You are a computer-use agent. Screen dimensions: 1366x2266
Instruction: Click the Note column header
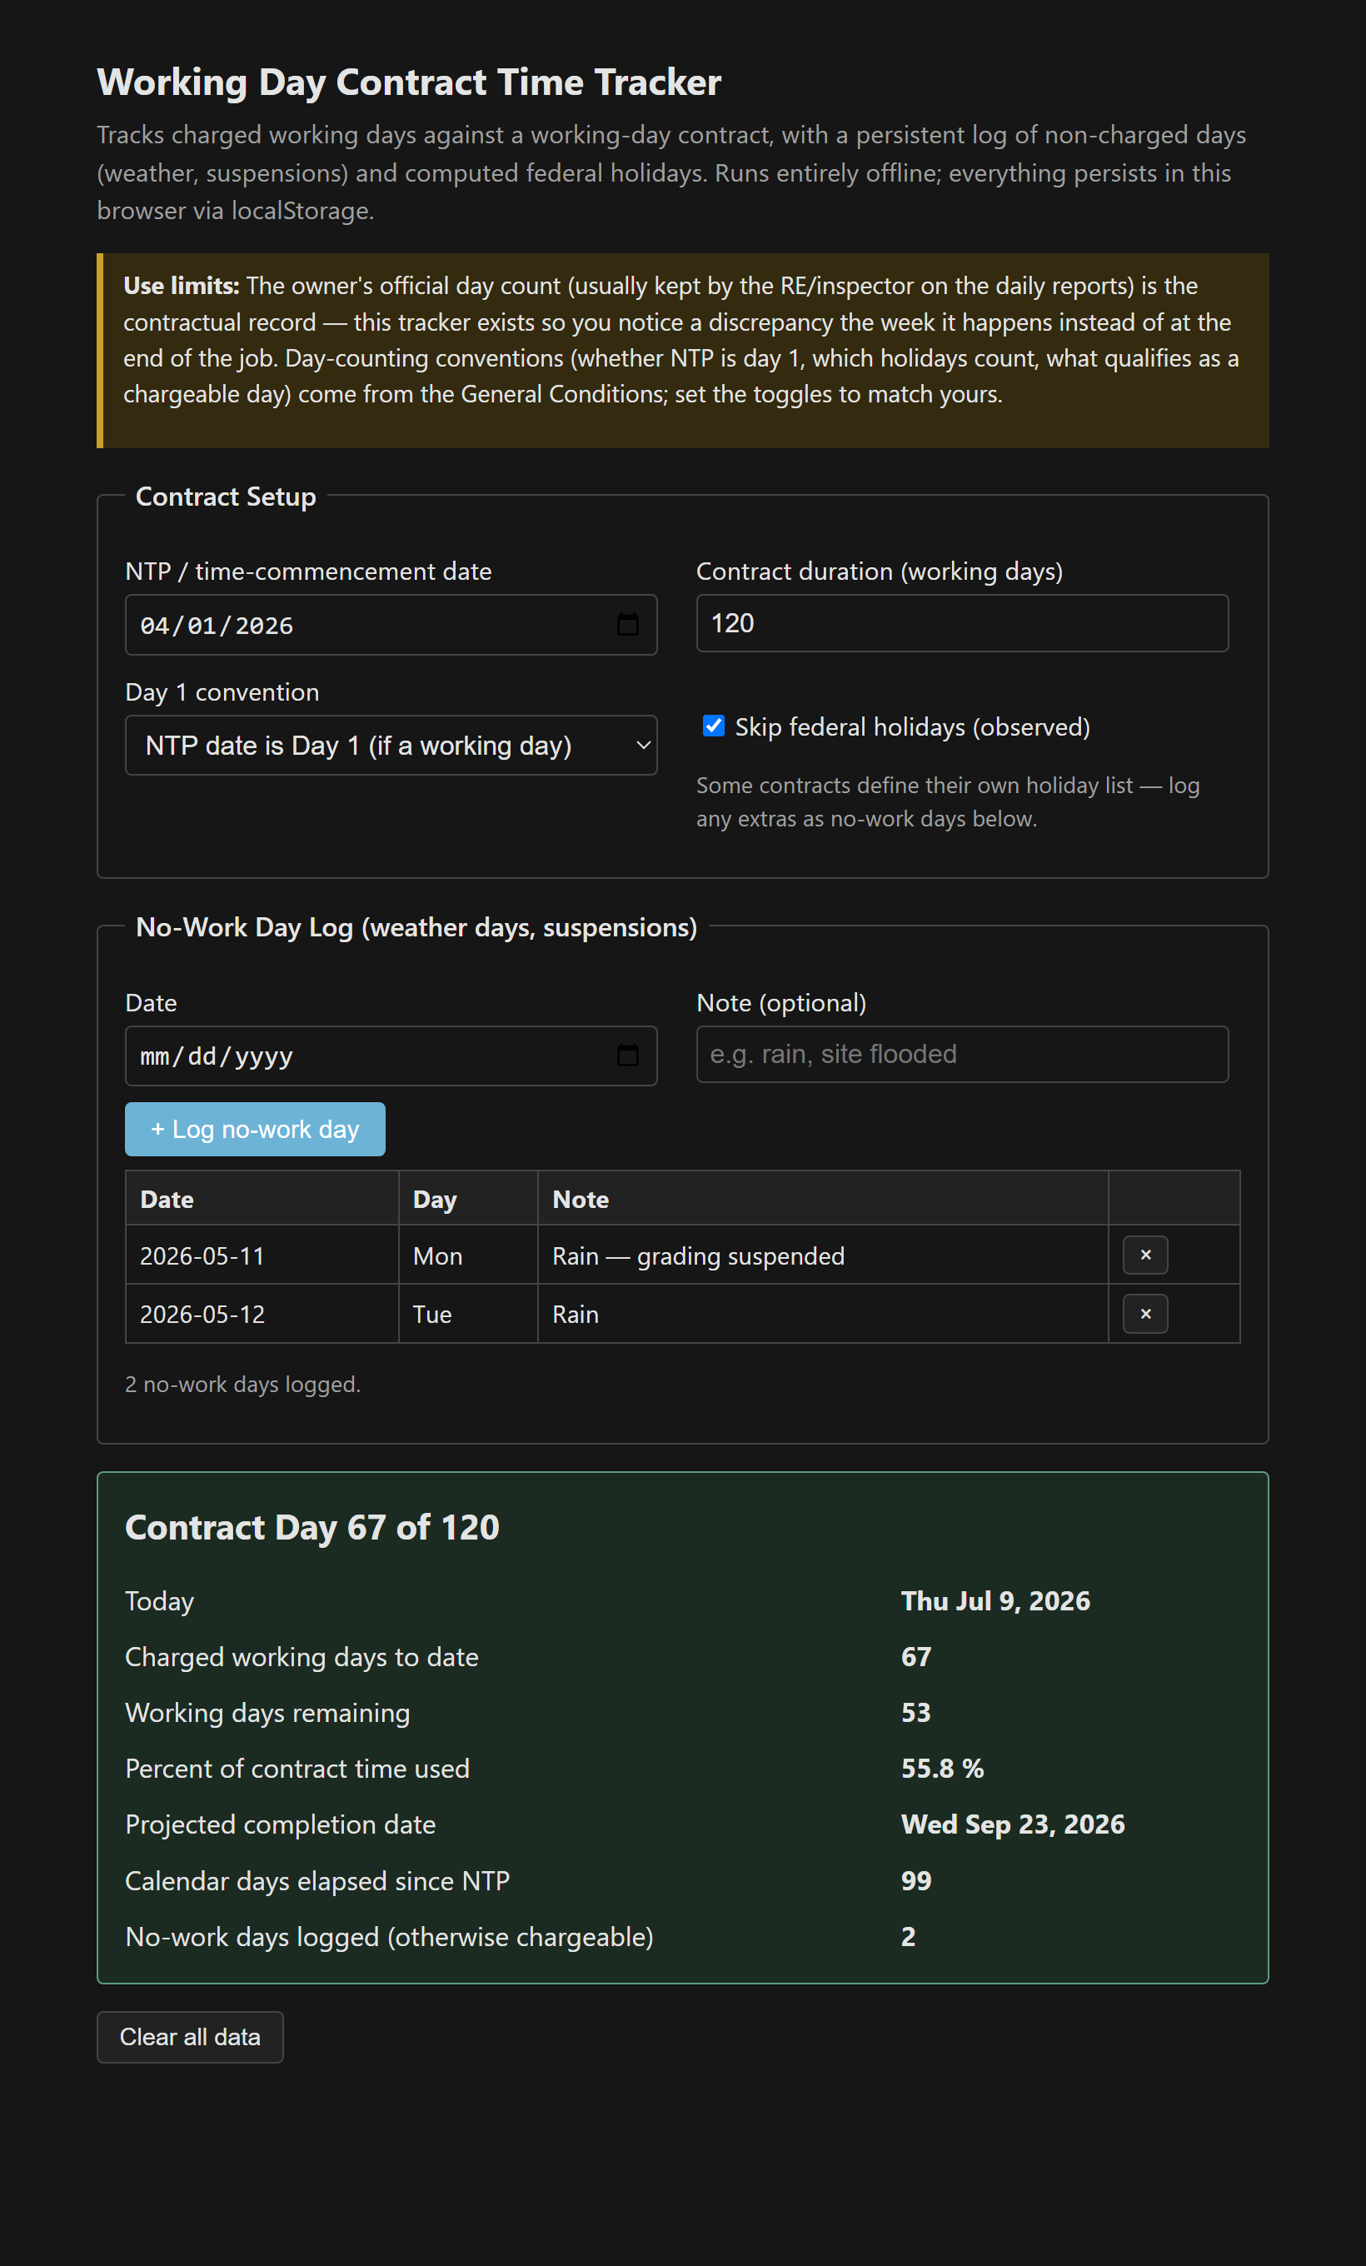pos(823,1199)
